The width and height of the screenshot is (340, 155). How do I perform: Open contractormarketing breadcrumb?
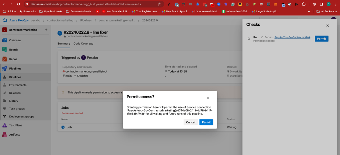pyautogui.click(x=60, y=20)
